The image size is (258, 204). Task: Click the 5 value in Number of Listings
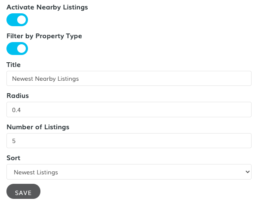(x=14, y=141)
